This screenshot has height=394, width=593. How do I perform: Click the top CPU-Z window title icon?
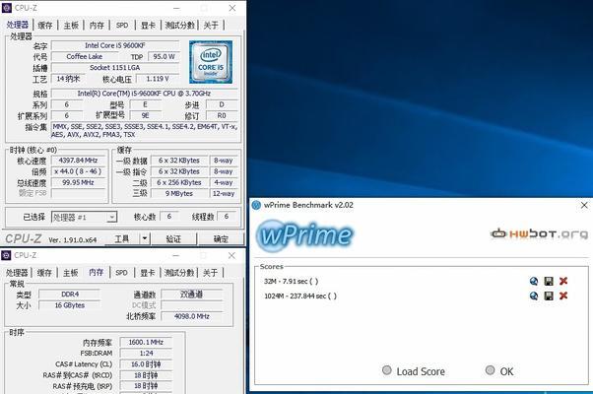tap(7, 8)
